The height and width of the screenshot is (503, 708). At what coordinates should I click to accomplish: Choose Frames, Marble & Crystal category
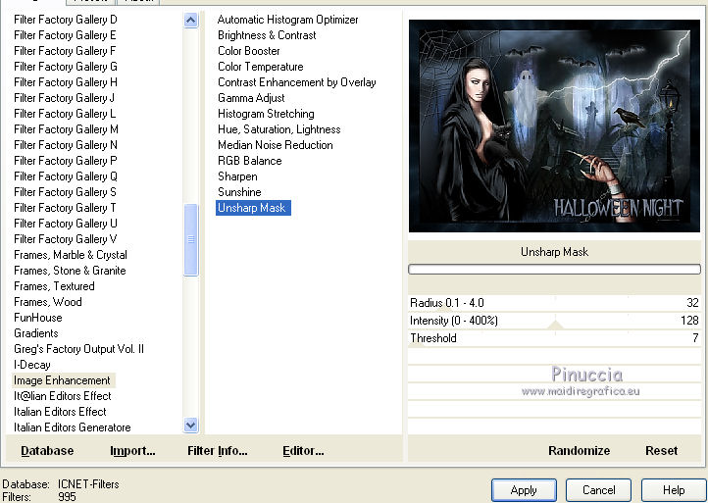[71, 255]
